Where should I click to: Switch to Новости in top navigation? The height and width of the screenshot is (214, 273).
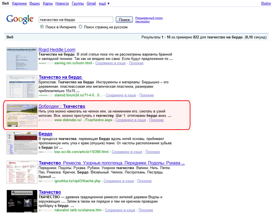point(62,3)
